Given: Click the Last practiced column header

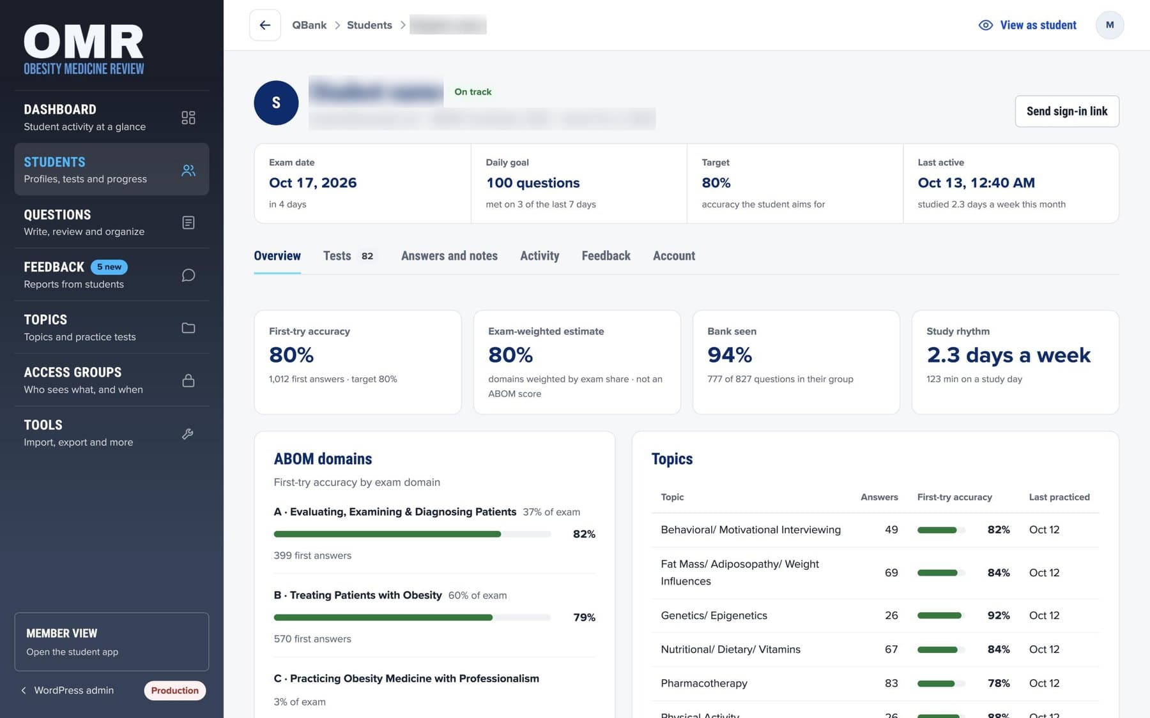Looking at the screenshot, I should point(1059,497).
